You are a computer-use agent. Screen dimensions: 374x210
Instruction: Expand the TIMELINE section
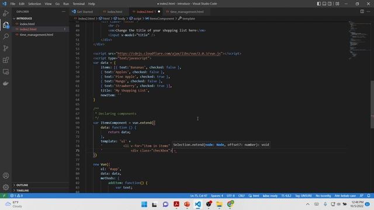pyautogui.click(x=22, y=191)
